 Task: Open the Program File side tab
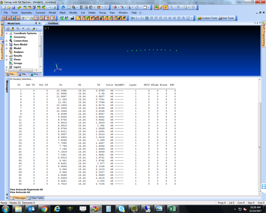tap(2, 50)
